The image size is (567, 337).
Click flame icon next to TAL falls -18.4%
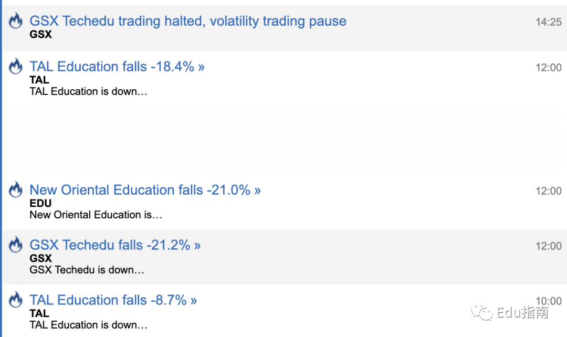16,66
